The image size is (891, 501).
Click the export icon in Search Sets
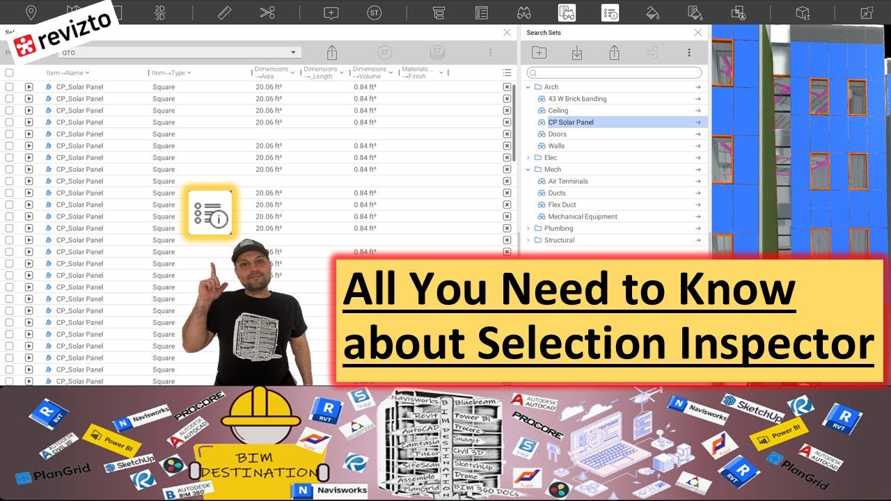(614, 53)
